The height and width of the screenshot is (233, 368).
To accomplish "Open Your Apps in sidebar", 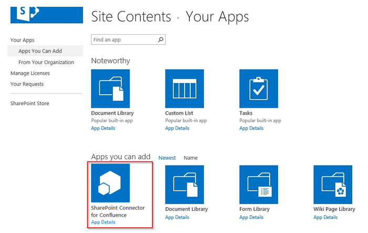I will pyautogui.click(x=23, y=40).
